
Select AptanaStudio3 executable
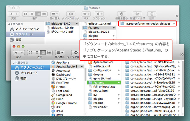104,62
